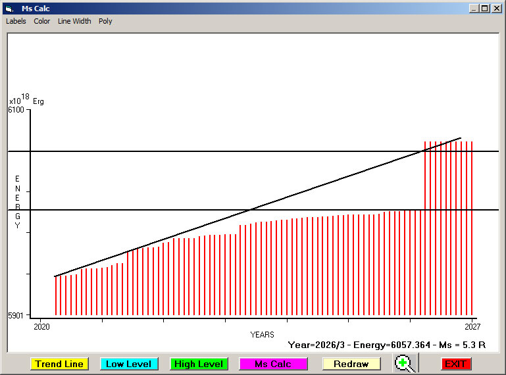This screenshot has height=375, width=506.
Task: Open the Line Width menu
Action: (74, 21)
